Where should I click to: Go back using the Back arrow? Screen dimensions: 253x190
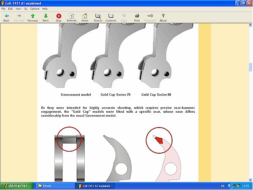click(6, 18)
